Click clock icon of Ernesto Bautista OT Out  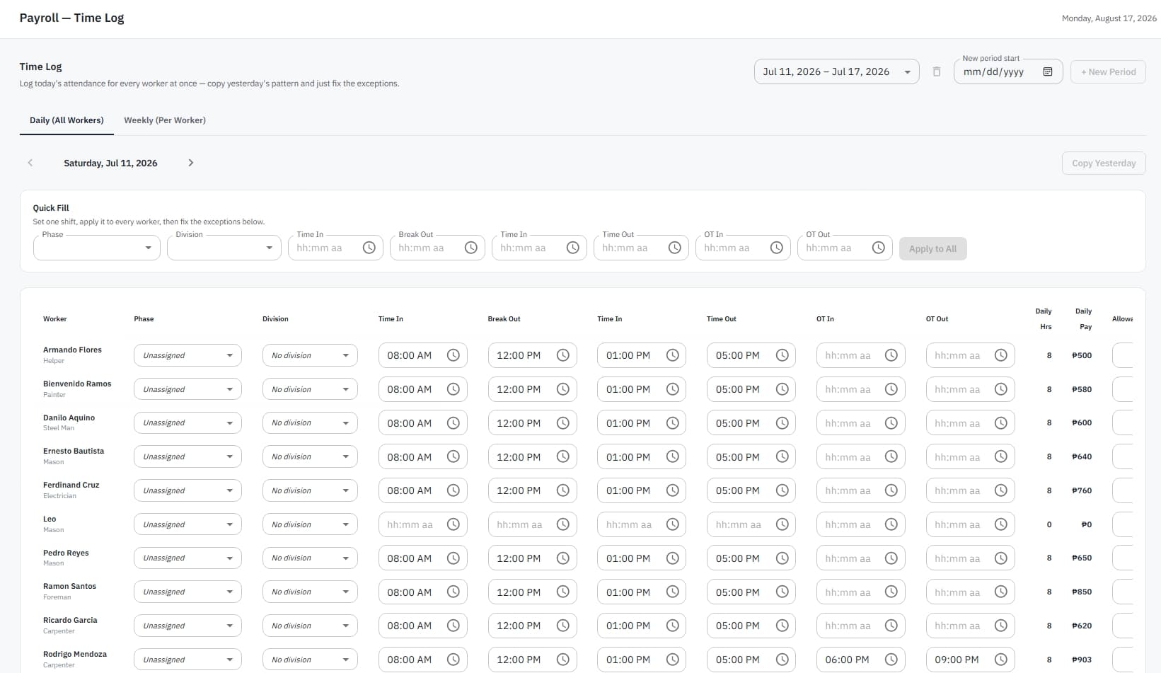[x=1001, y=457]
